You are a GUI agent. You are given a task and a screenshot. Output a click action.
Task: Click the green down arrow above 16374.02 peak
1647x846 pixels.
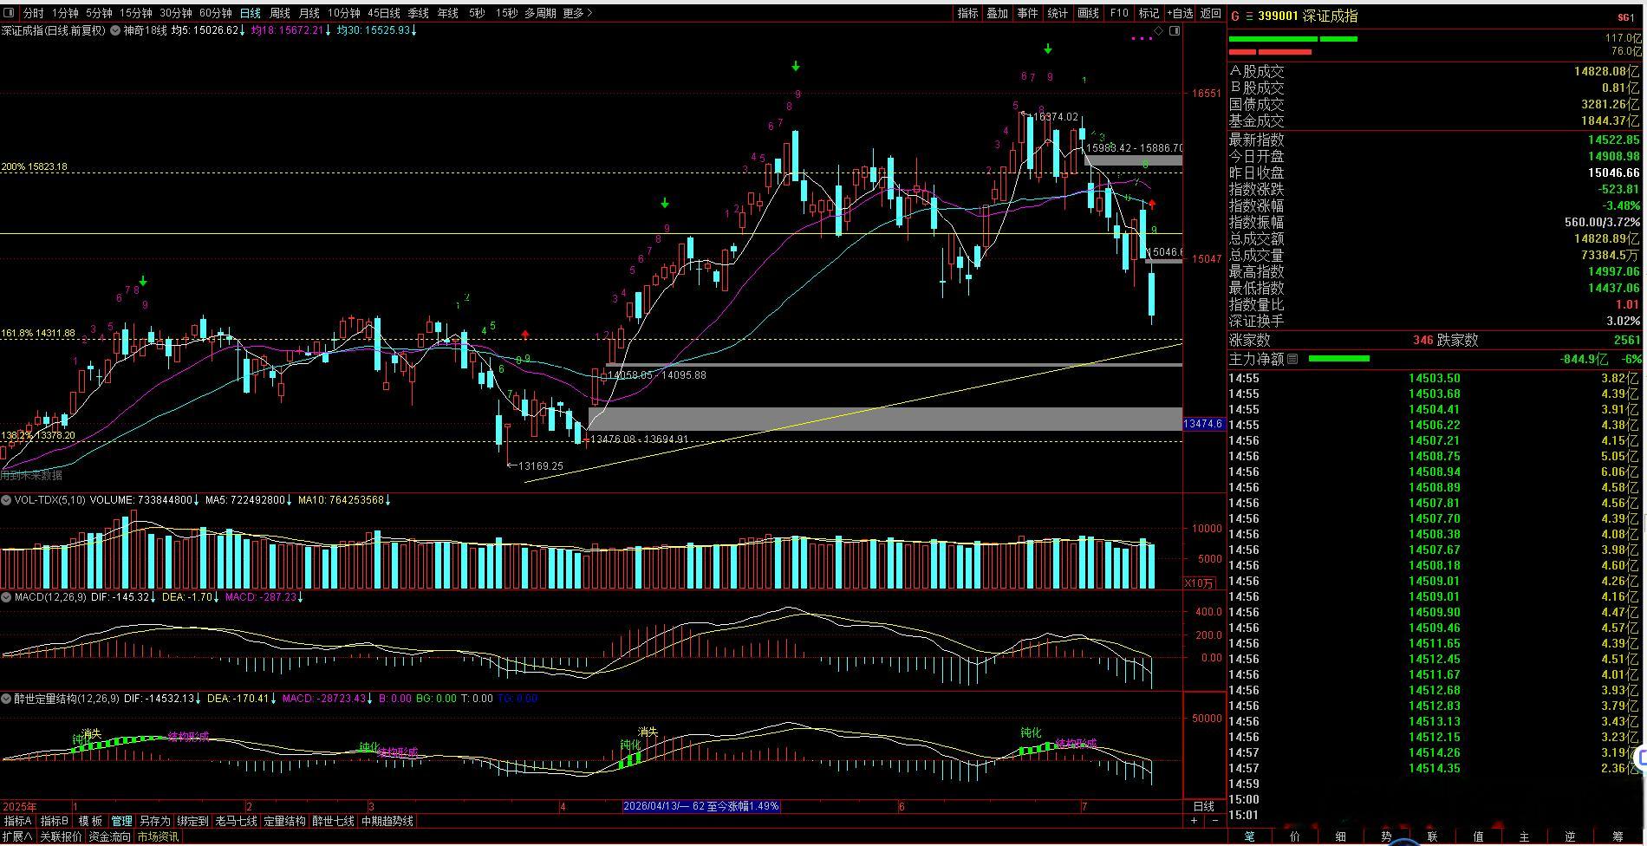point(1048,49)
